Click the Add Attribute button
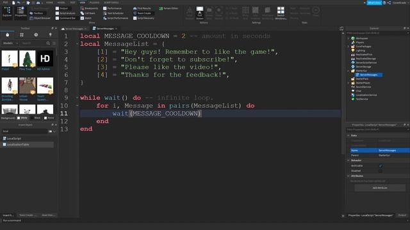 coord(380,188)
